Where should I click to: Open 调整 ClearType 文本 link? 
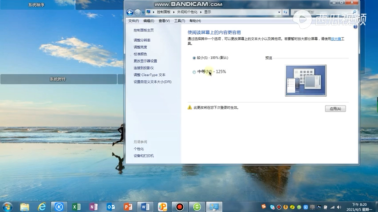click(x=149, y=75)
